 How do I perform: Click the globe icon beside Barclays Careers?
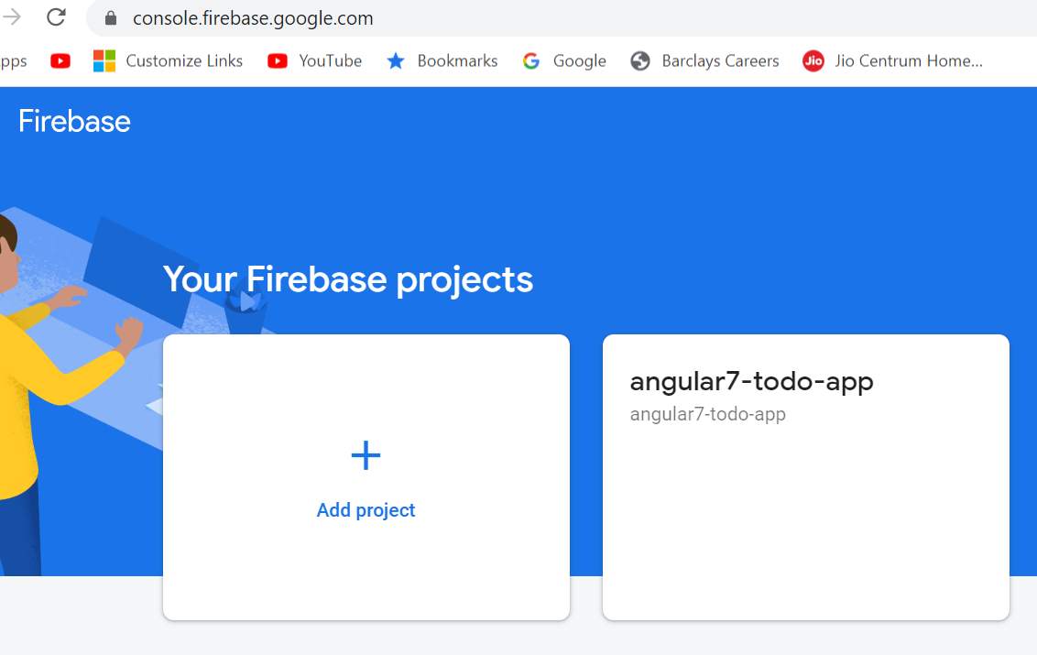[x=641, y=61]
